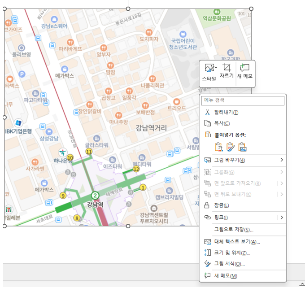Click exit 1 yellow marker on map

coord(143,187)
